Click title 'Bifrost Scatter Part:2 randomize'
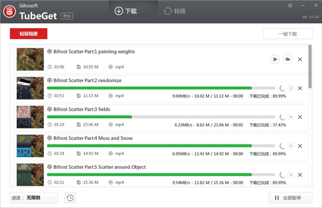 click(87, 80)
